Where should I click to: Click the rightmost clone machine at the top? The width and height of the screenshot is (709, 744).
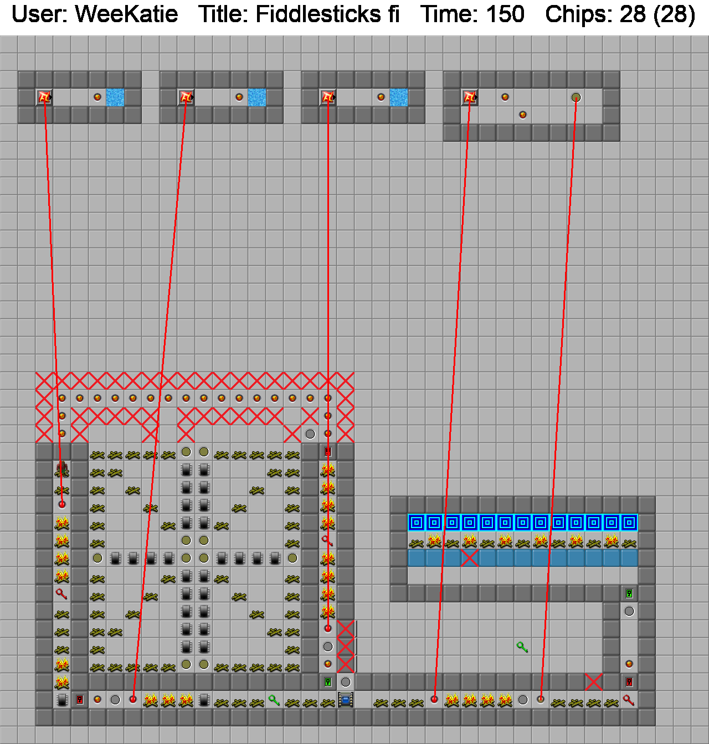(x=470, y=97)
